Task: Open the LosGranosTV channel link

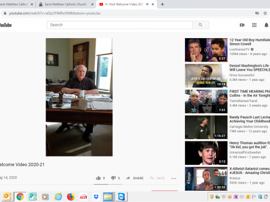Action: (240, 49)
